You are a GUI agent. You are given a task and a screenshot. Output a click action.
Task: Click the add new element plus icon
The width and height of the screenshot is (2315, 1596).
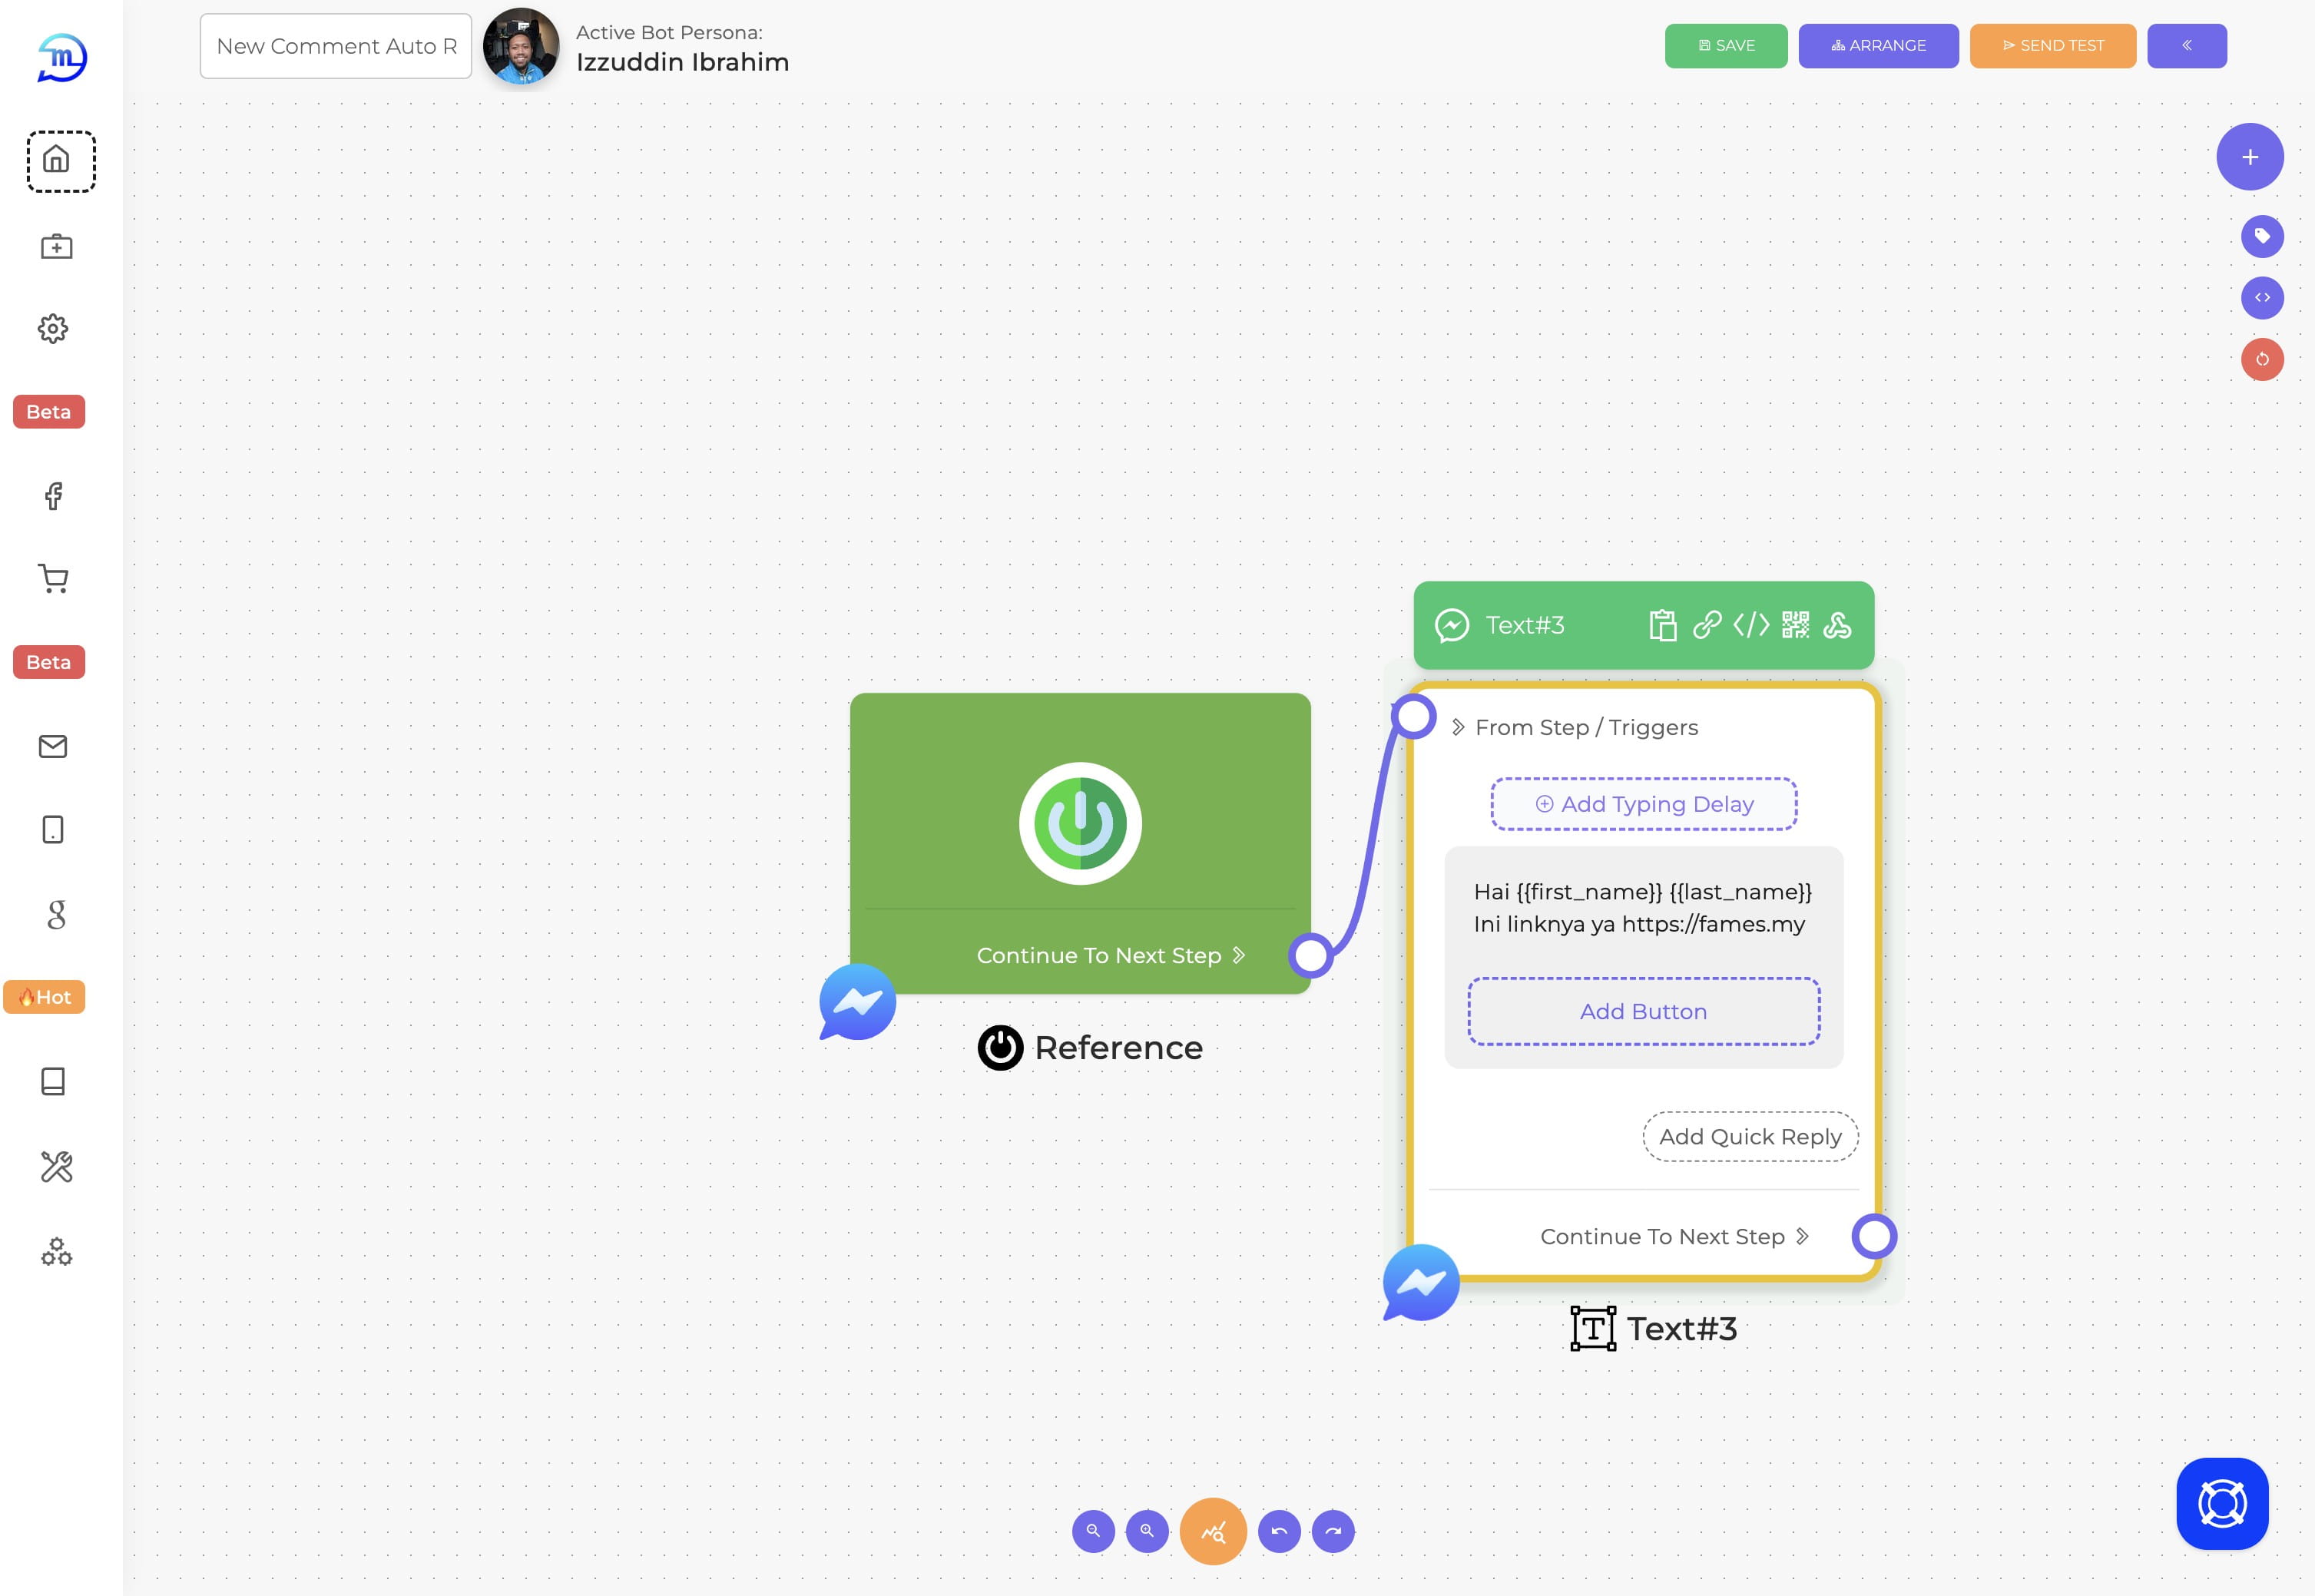tap(2250, 157)
